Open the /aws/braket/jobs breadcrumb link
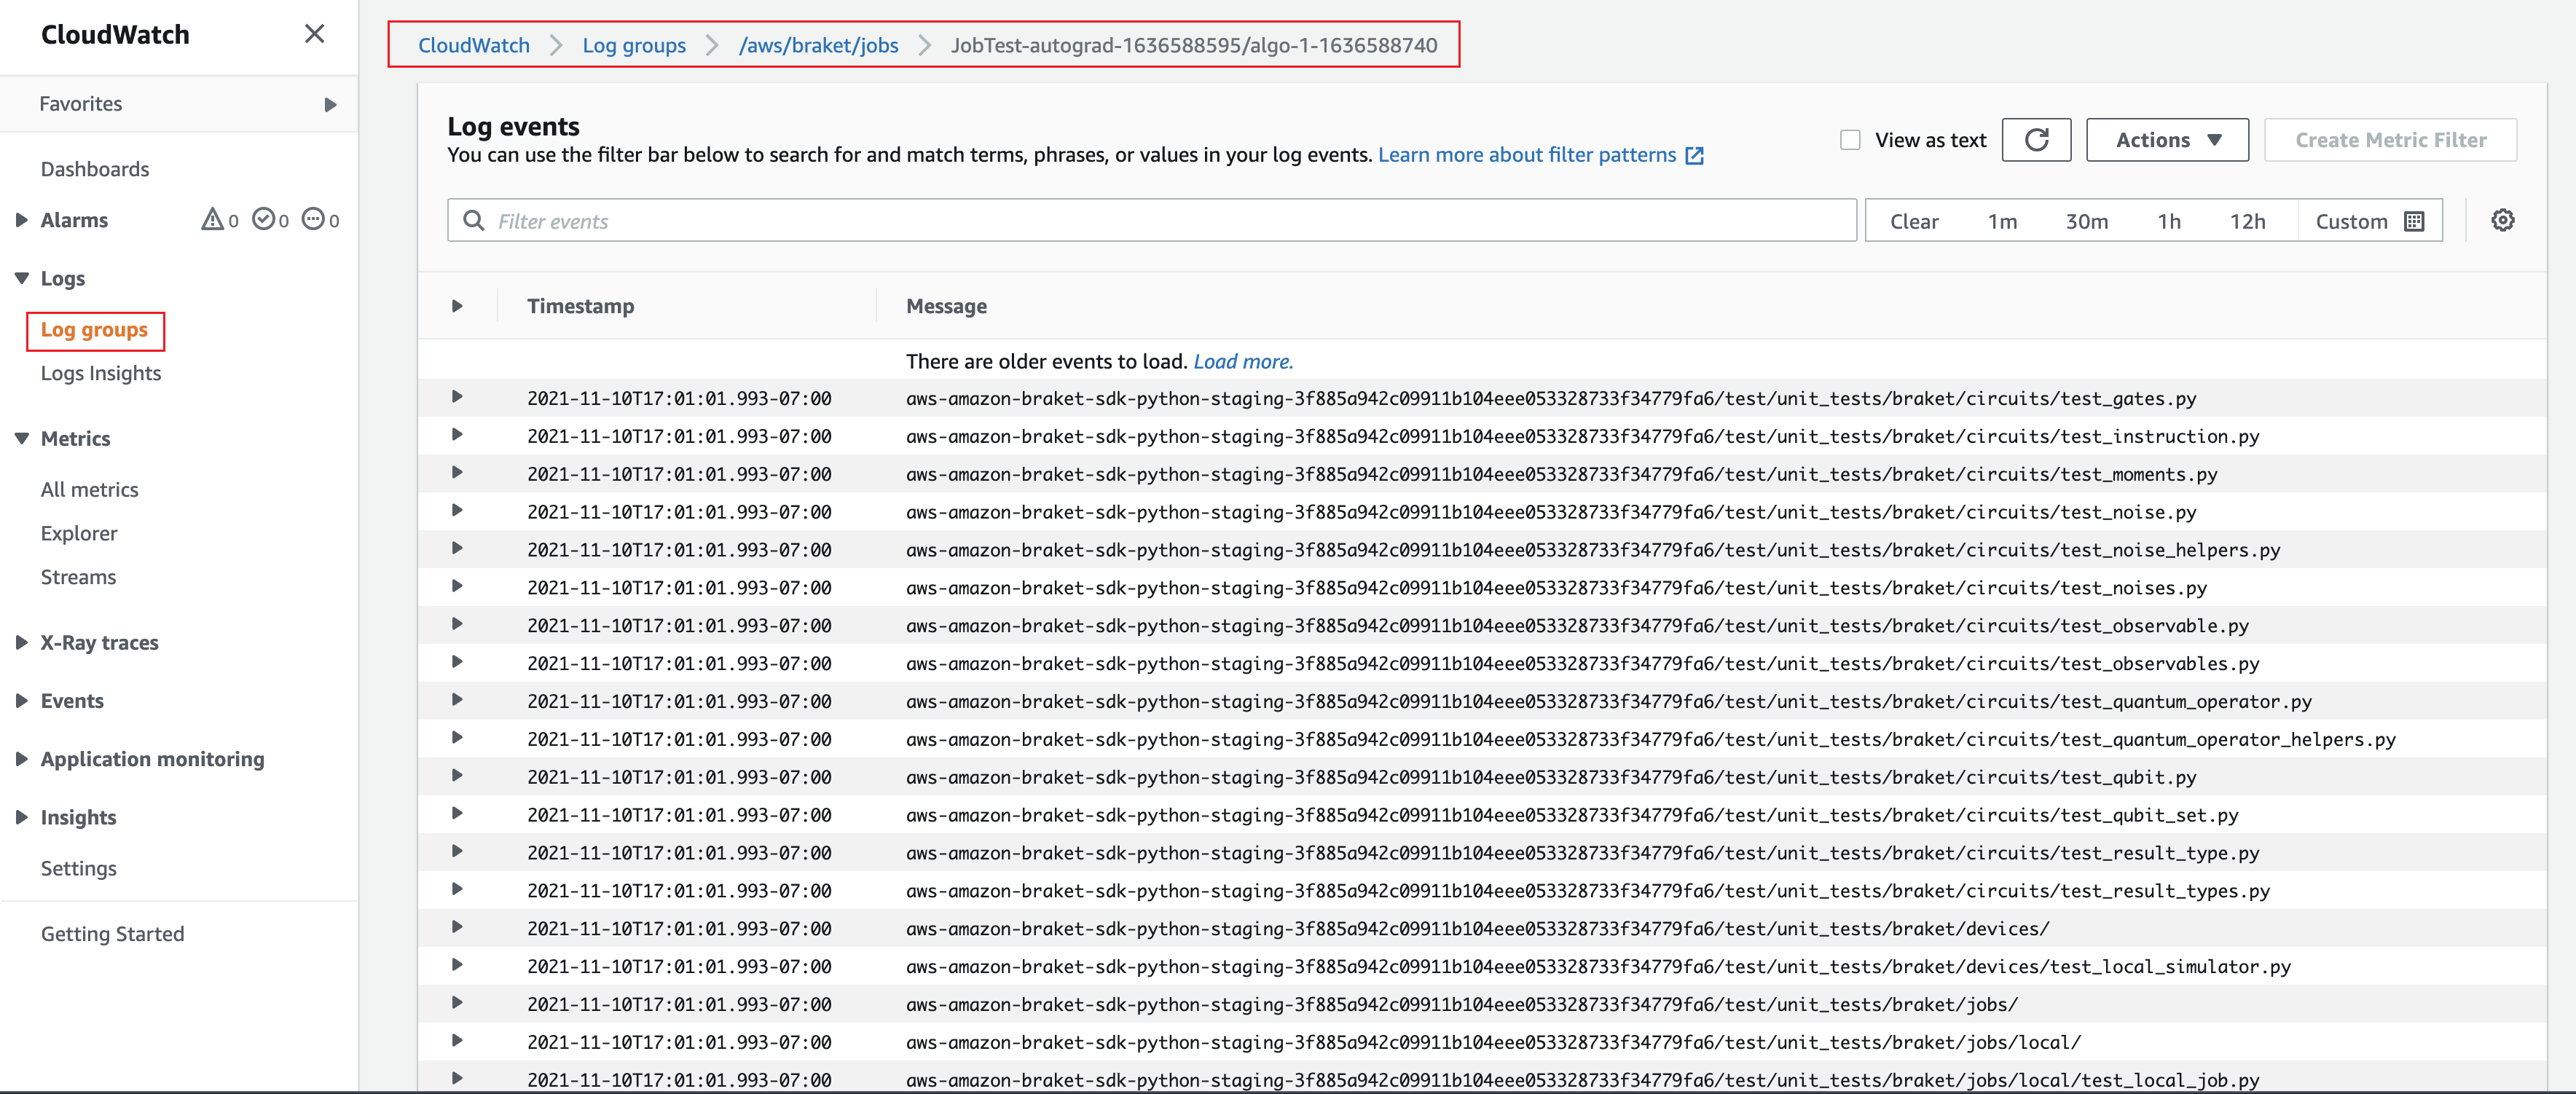The height and width of the screenshot is (1094, 2576). pyautogui.click(x=818, y=45)
